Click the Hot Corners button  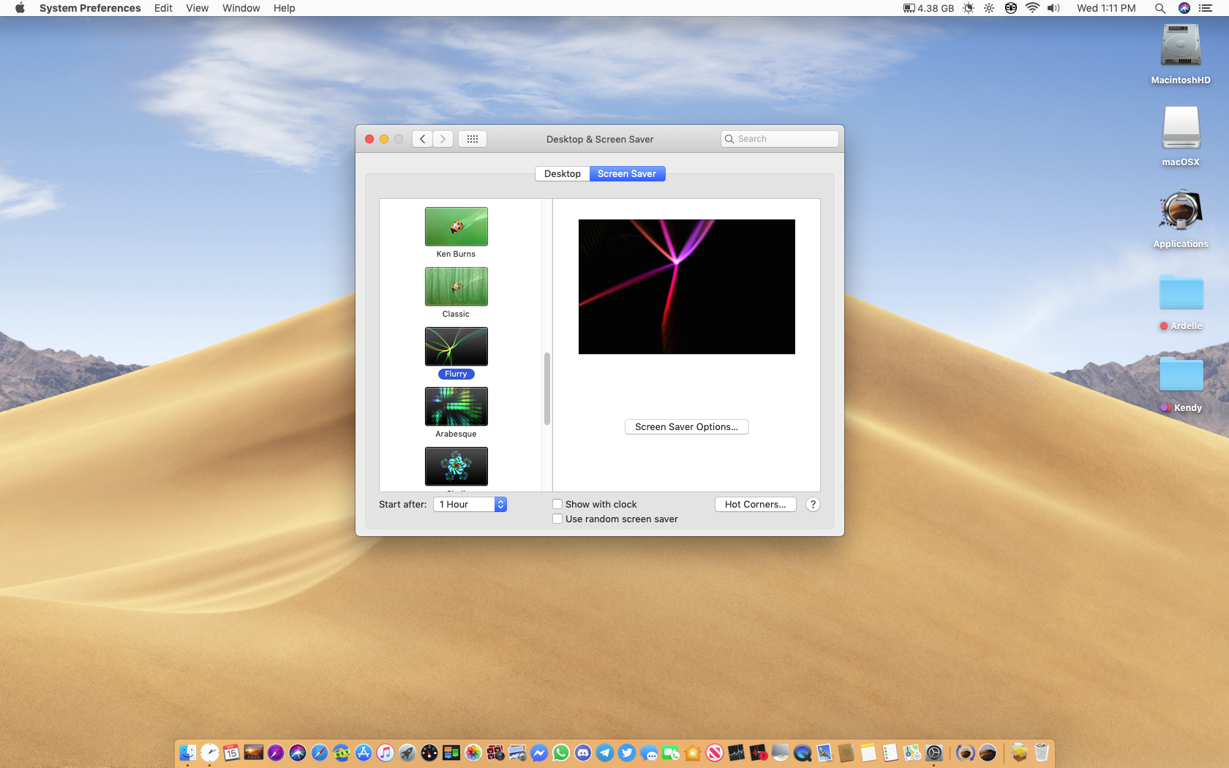coord(756,505)
